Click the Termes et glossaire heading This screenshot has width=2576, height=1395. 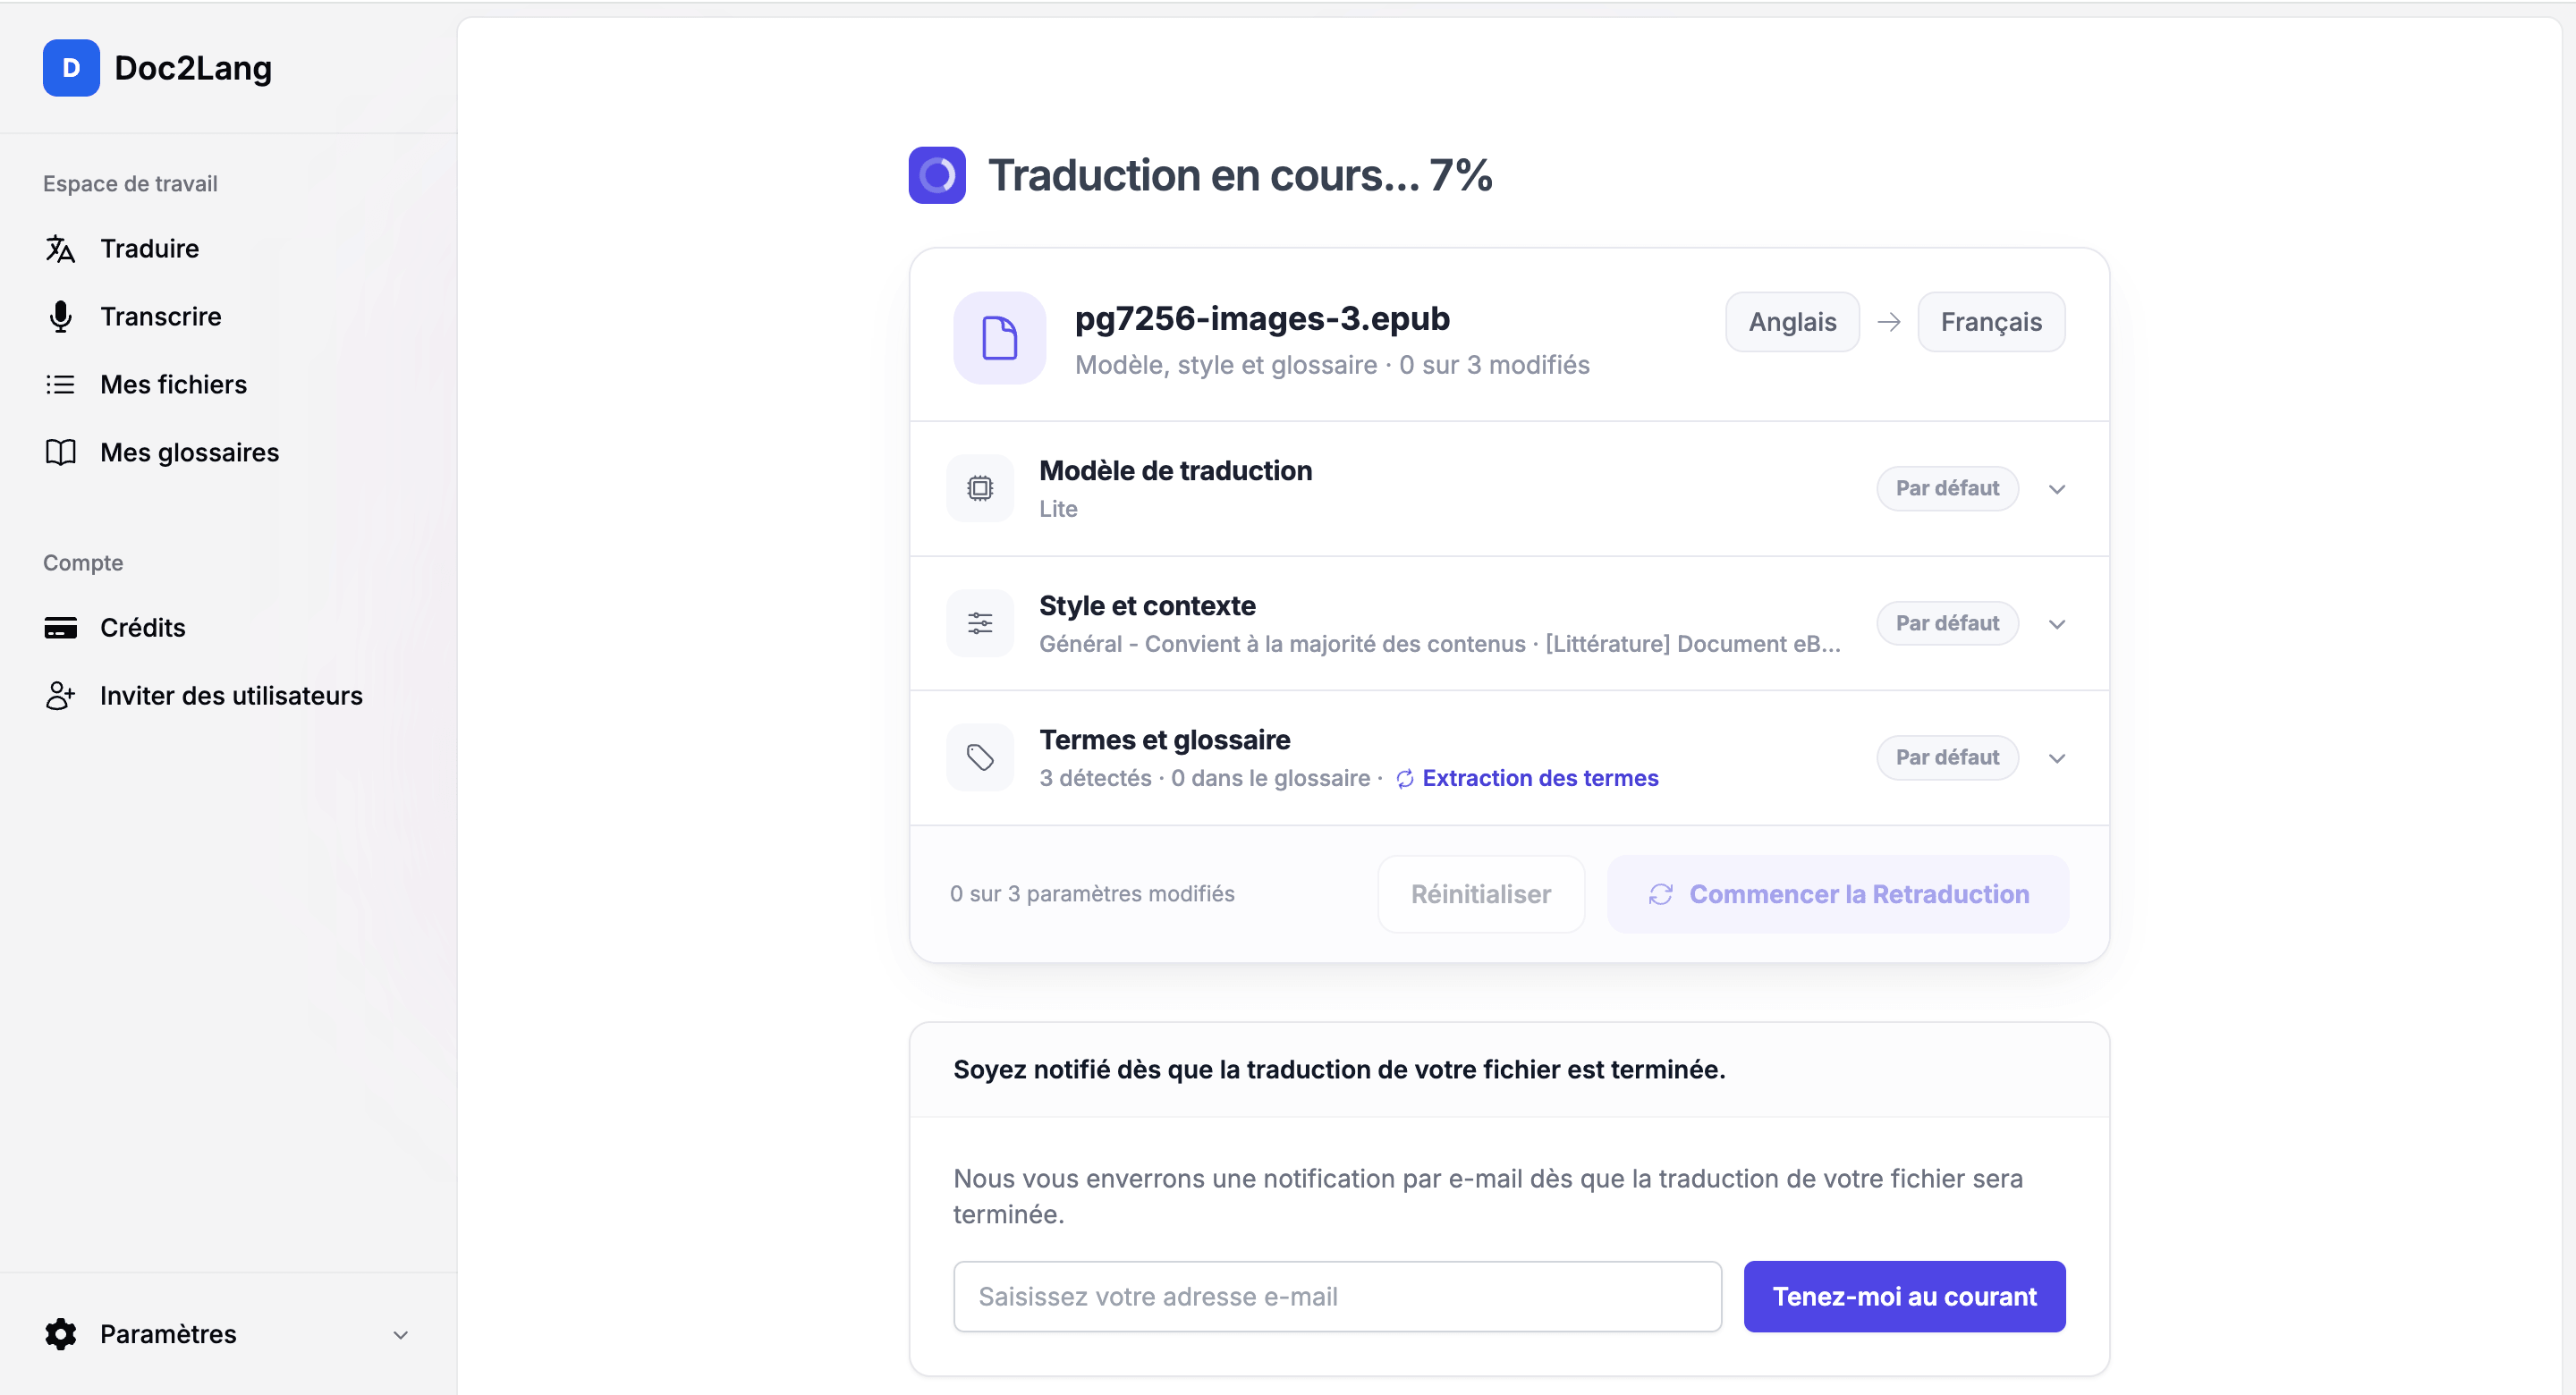[x=1164, y=740]
